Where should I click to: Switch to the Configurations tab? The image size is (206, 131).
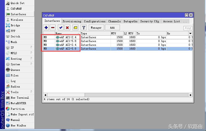click(x=95, y=21)
